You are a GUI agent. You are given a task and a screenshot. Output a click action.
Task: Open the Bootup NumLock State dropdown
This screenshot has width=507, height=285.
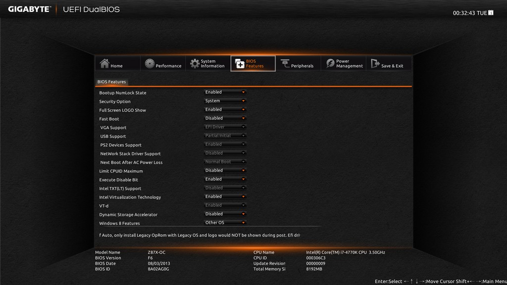[x=225, y=92]
